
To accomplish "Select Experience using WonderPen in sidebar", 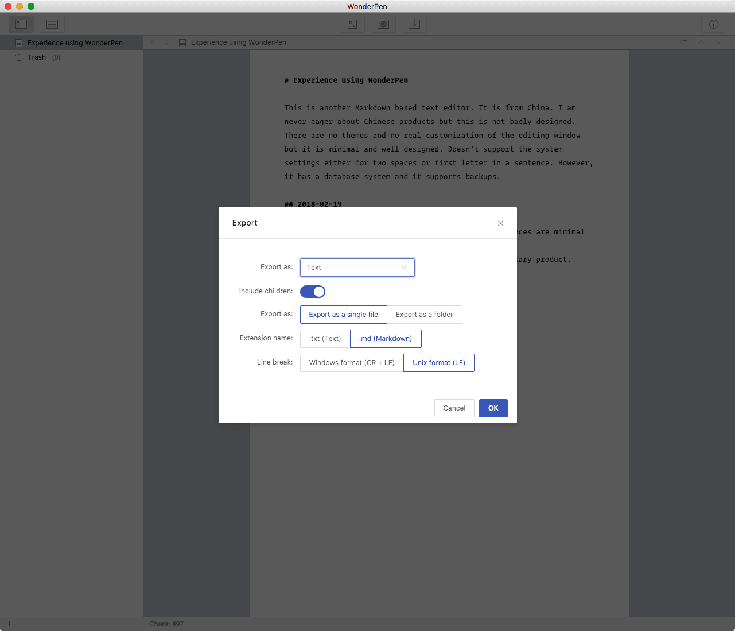I will [71, 43].
